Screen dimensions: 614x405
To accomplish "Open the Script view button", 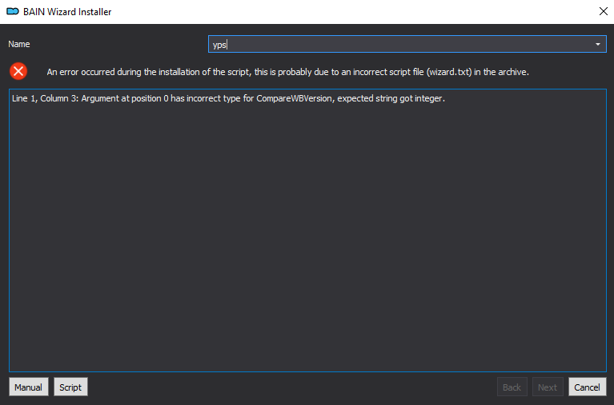I will click(x=70, y=387).
